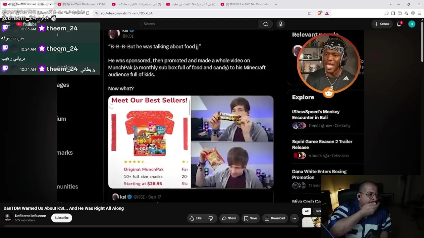
Task: Open the YouTube notifications bell
Action: pyautogui.click(x=399, y=24)
